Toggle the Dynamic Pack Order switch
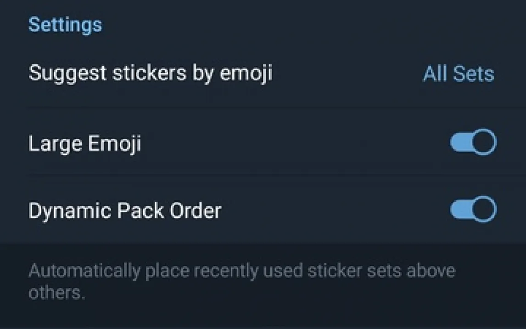Image resolution: width=526 pixels, height=329 pixels. tap(473, 210)
